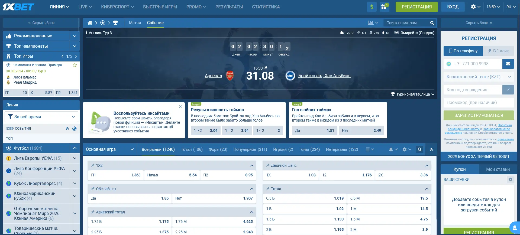The width and height of the screenshot is (520, 235).
Task: Click the trophy icon in breadcrumb
Action: tap(115, 23)
